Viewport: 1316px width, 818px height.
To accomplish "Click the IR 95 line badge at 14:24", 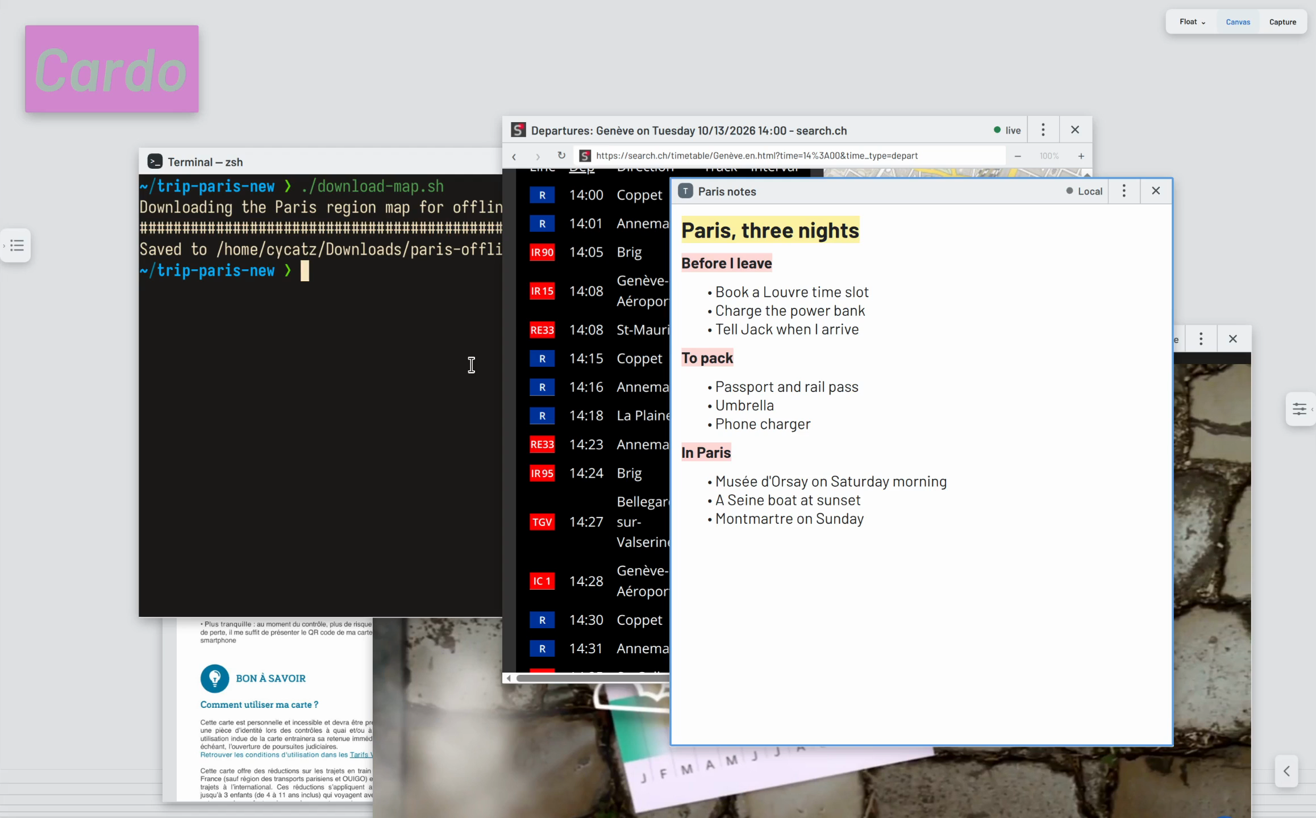I will (x=542, y=473).
